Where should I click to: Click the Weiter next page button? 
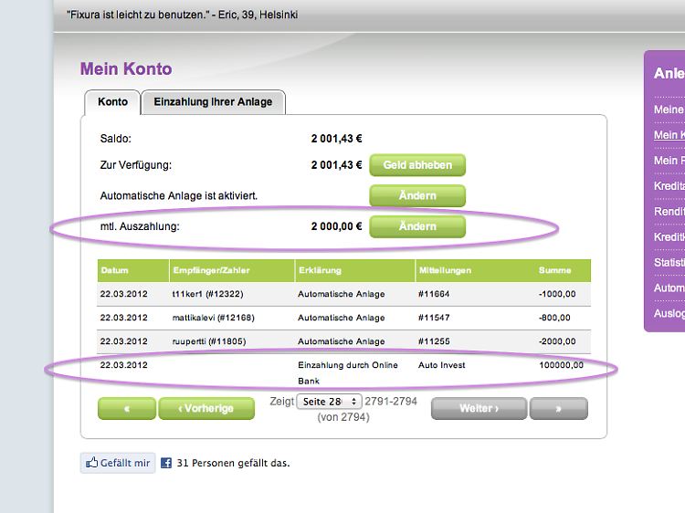(479, 409)
